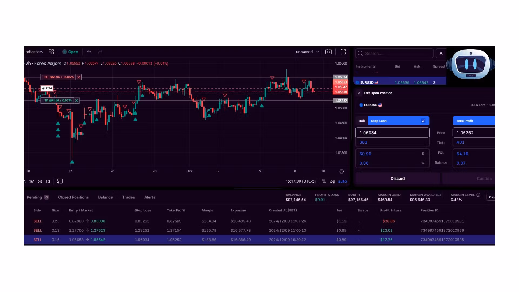
Task: Toggle log scale on chart
Action: pyautogui.click(x=332, y=181)
